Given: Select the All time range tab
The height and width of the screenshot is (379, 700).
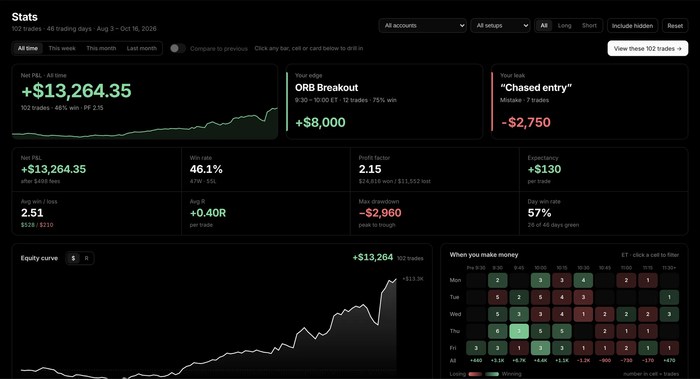Looking at the screenshot, I should pos(28,48).
